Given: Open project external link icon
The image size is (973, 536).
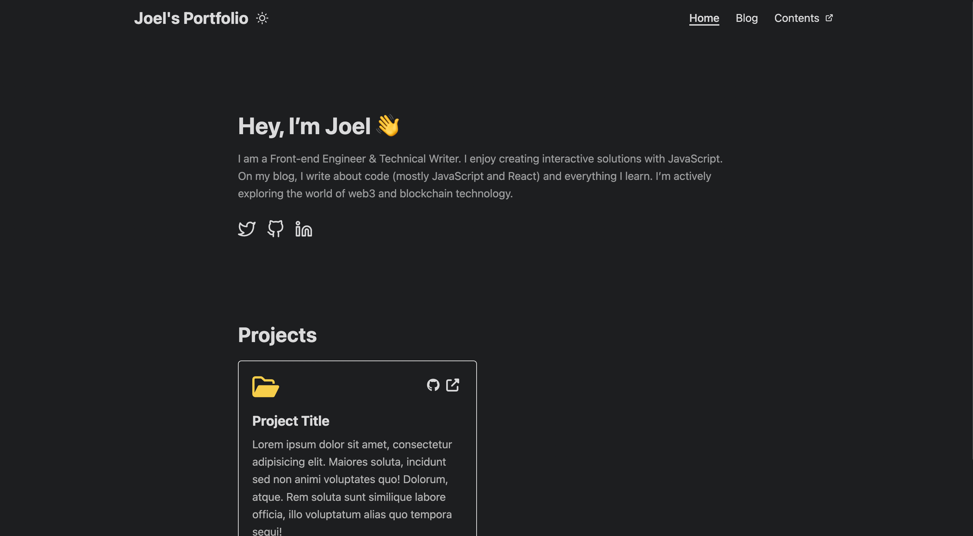Looking at the screenshot, I should click(453, 385).
